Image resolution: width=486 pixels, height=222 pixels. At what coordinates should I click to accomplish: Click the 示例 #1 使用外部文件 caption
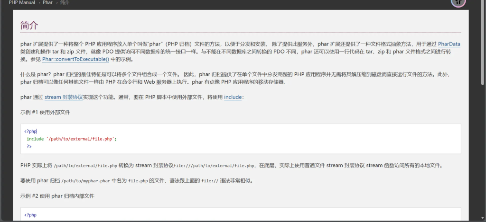(46, 113)
